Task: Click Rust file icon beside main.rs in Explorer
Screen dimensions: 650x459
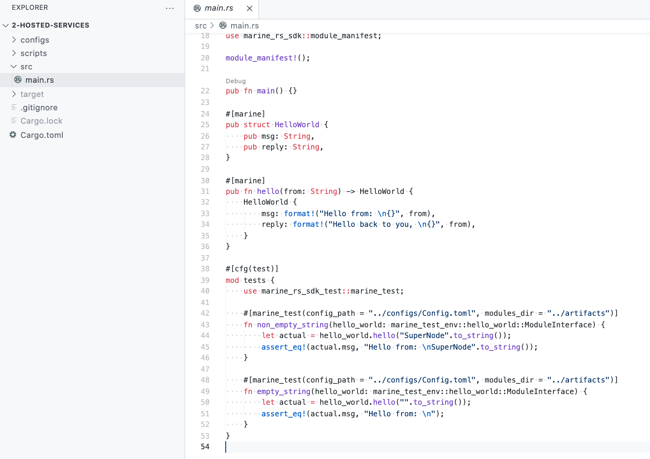Action: (x=18, y=80)
